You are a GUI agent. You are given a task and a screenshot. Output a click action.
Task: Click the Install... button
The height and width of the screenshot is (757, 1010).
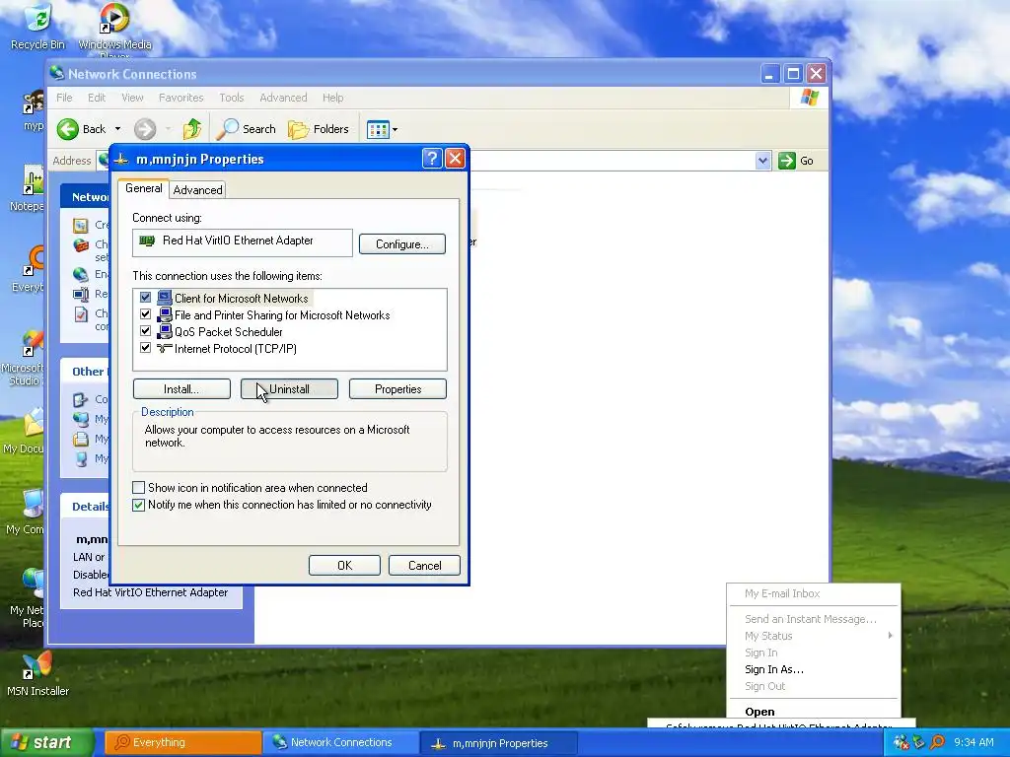181,388
